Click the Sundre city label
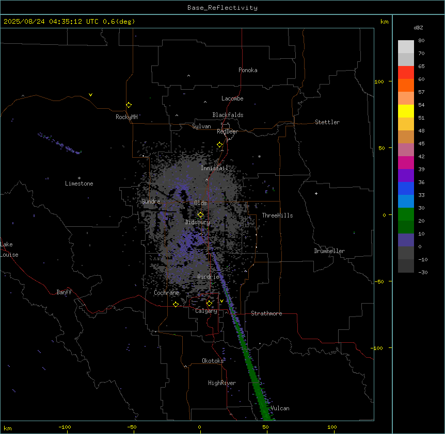This screenshot has height=434, width=445. coord(151,202)
